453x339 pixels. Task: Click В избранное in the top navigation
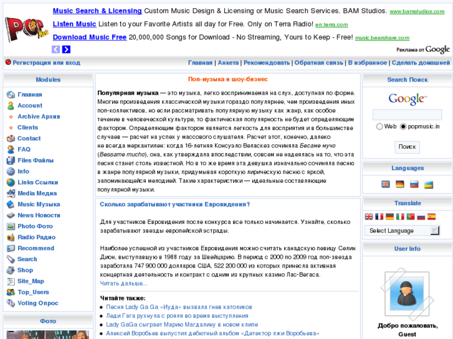[368, 63]
